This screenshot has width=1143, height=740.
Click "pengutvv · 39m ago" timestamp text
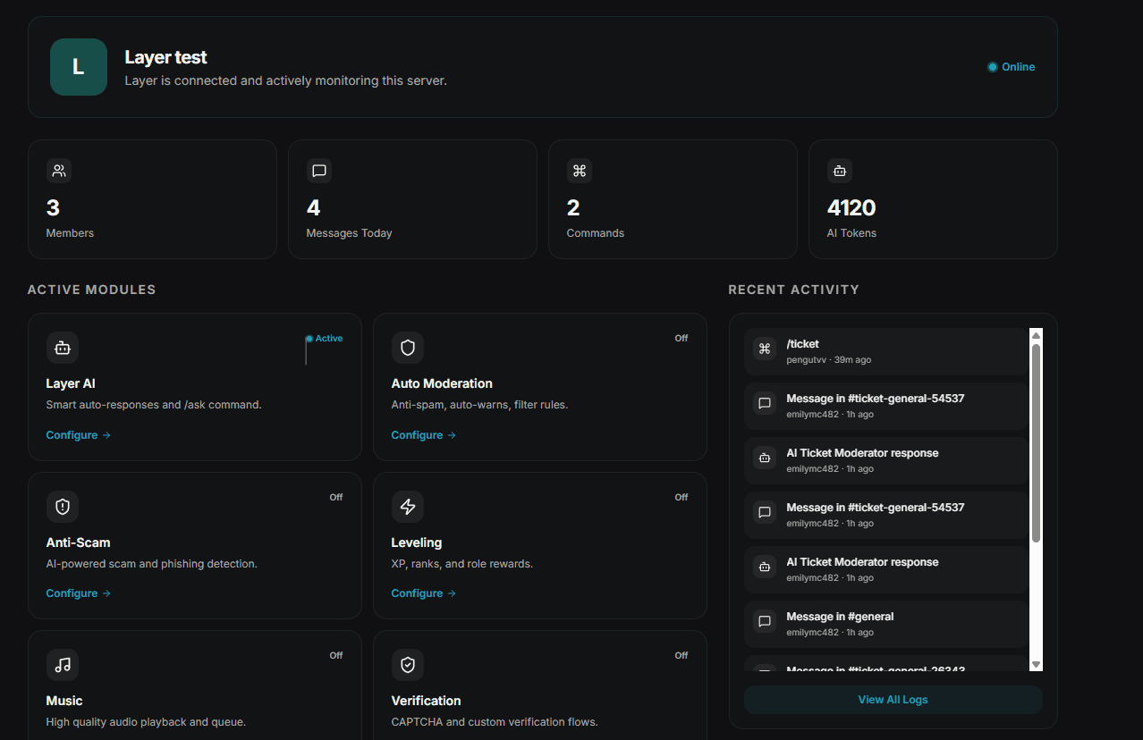828,360
